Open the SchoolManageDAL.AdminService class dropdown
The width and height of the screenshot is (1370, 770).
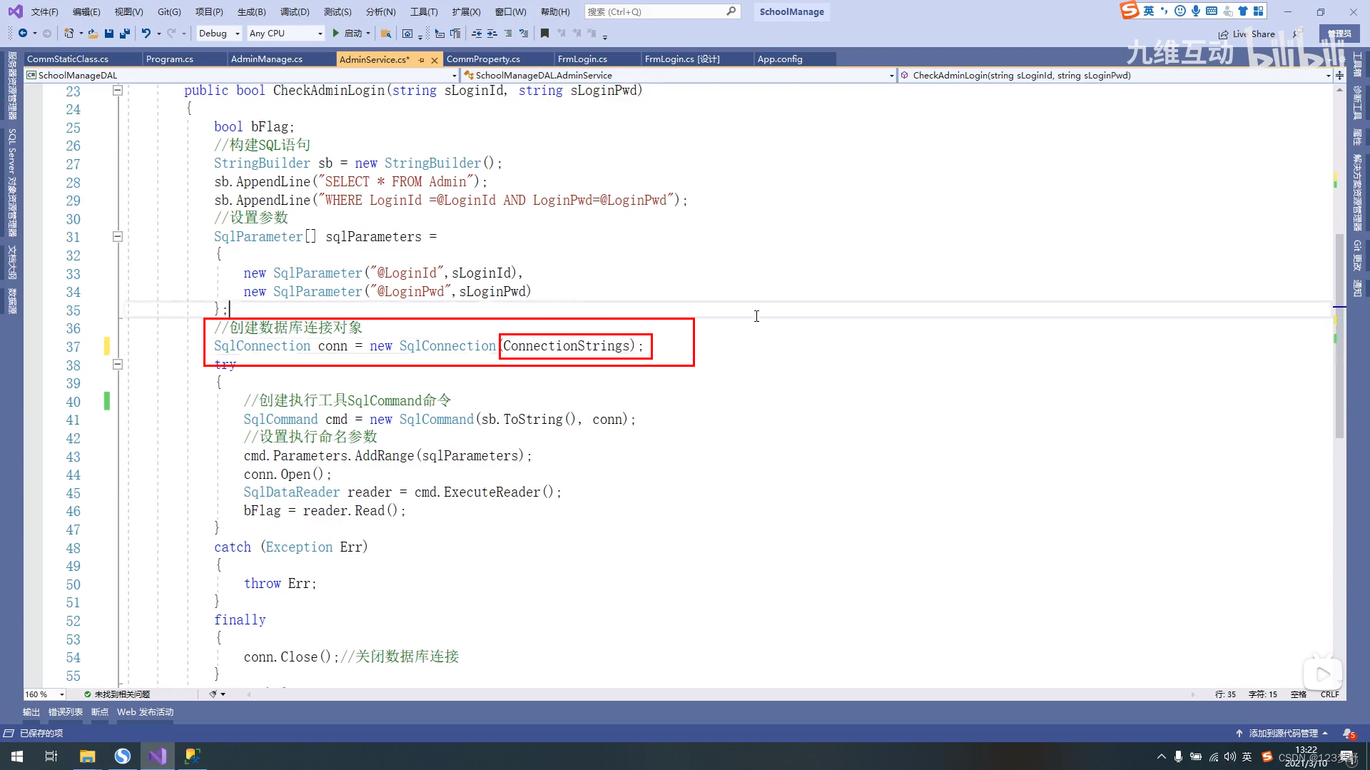point(678,76)
